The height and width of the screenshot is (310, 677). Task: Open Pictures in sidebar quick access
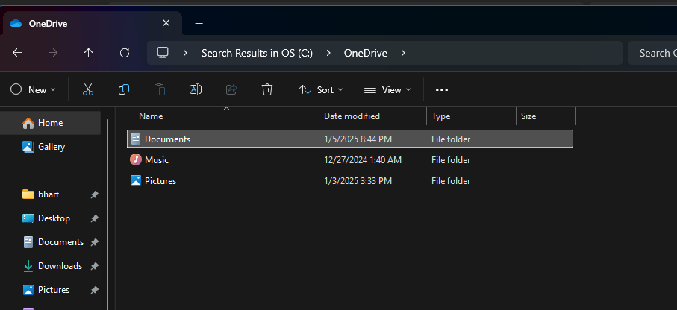tap(51, 289)
